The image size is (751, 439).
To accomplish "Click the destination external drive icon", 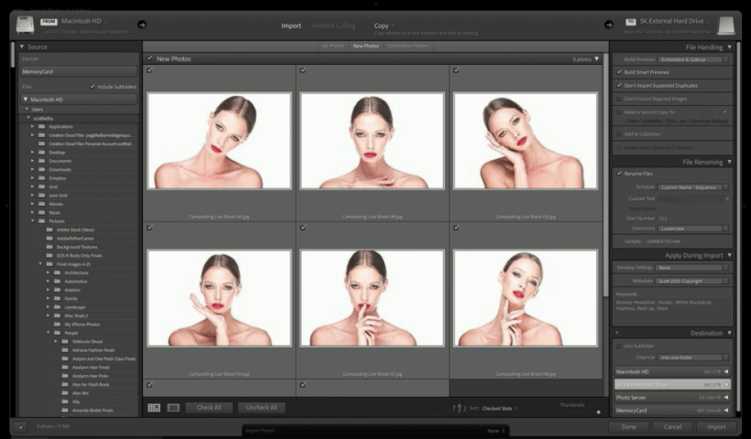I will pos(725,26).
